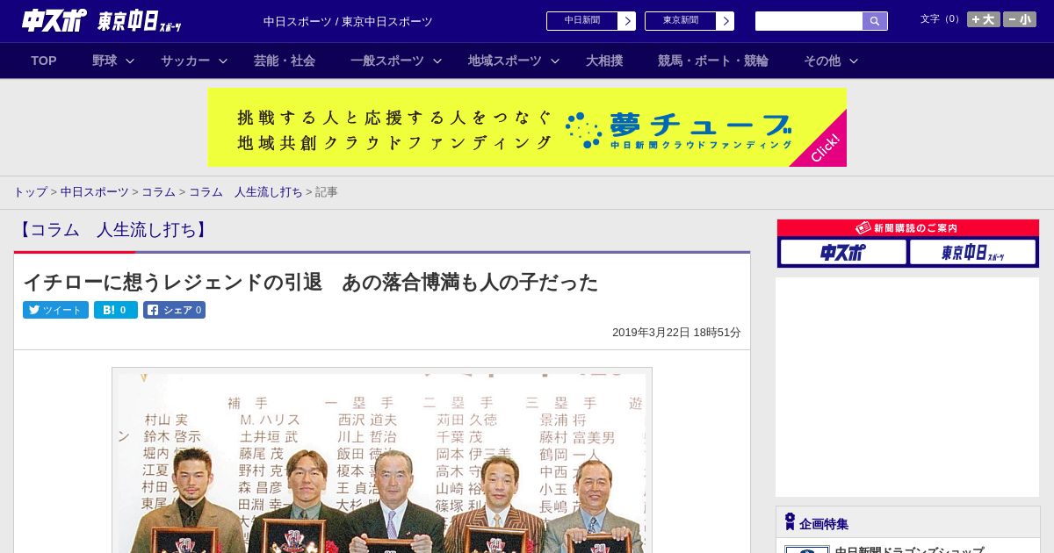The height and width of the screenshot is (553, 1054).
Task: Open the 一般スポーツ menu
Action: click(x=387, y=61)
